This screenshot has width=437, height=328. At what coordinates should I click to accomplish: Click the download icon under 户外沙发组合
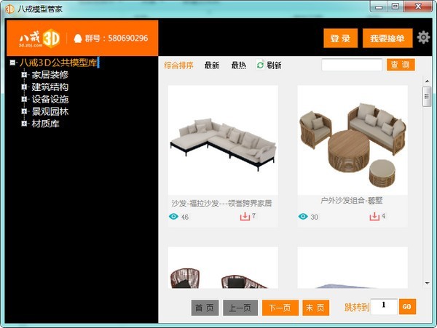click(x=374, y=217)
